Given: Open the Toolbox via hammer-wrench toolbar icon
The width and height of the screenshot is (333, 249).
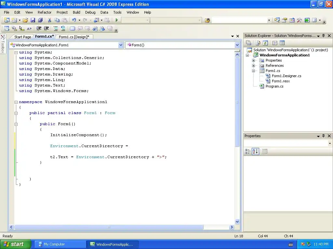Looking at the screenshot, I should point(300,20).
